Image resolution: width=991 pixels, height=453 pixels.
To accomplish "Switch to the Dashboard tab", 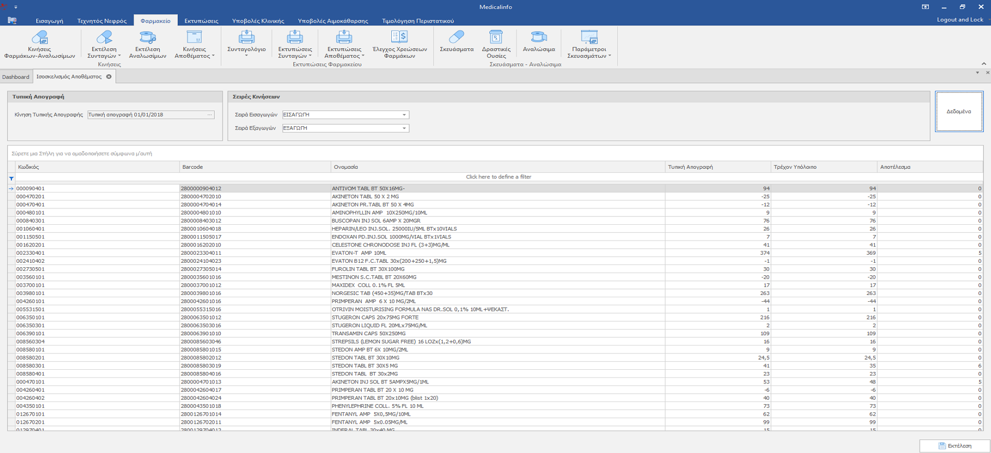I will [x=16, y=77].
